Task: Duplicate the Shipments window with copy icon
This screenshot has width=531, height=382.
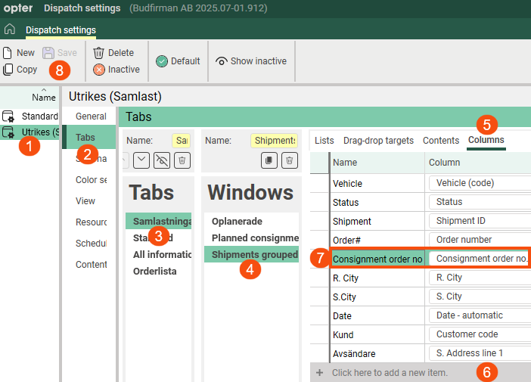Action: click(269, 160)
